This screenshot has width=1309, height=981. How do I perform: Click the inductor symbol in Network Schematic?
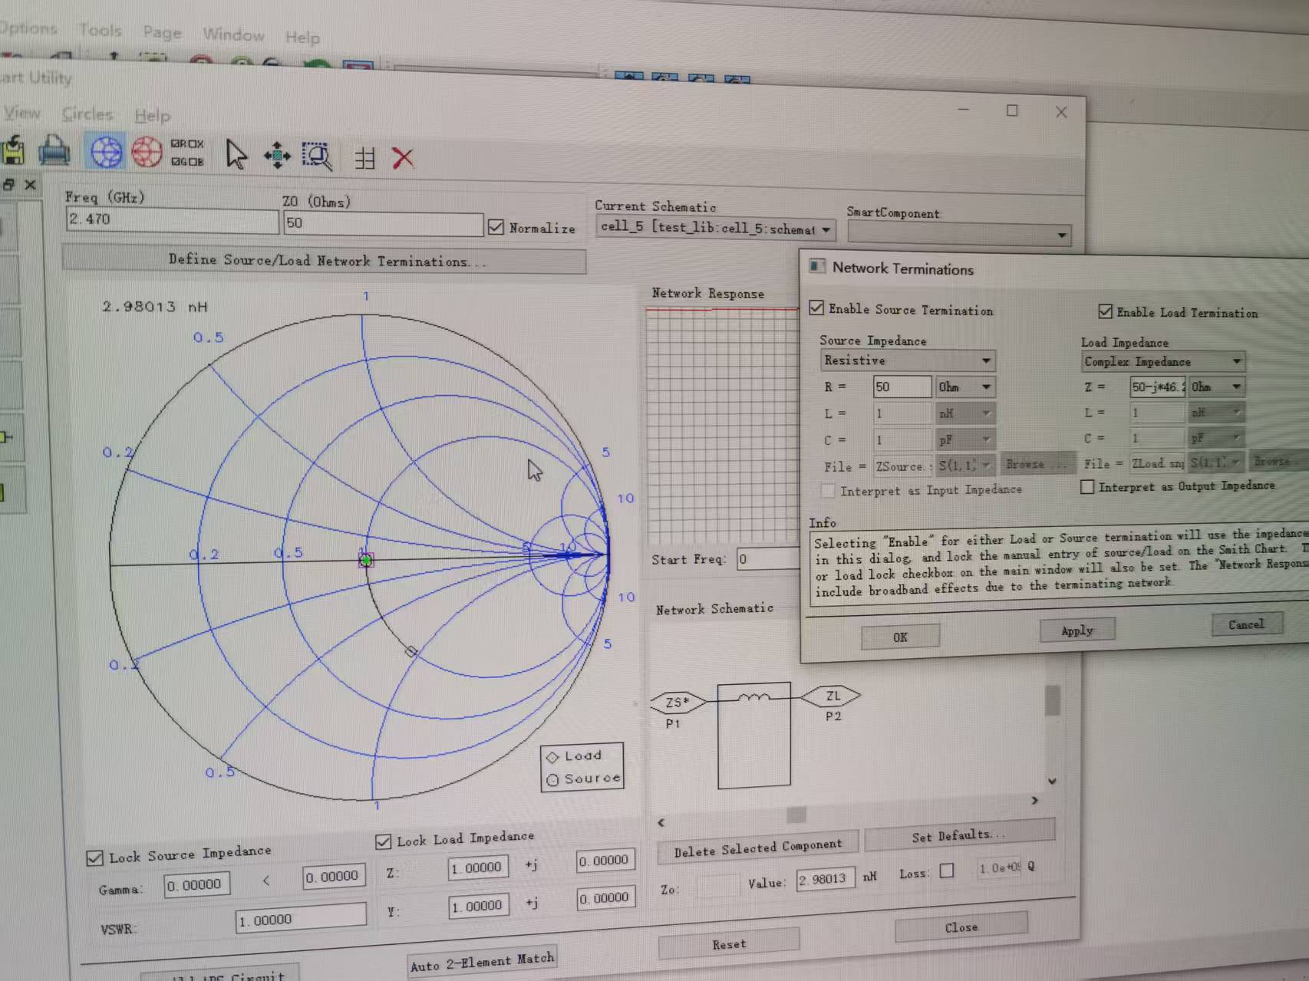coord(753,697)
